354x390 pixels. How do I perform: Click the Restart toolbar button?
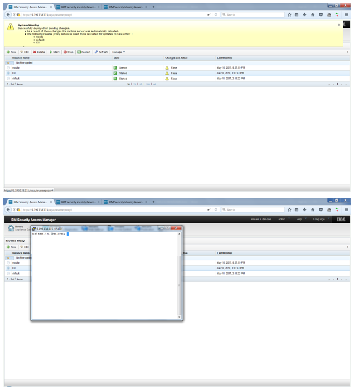(84, 52)
